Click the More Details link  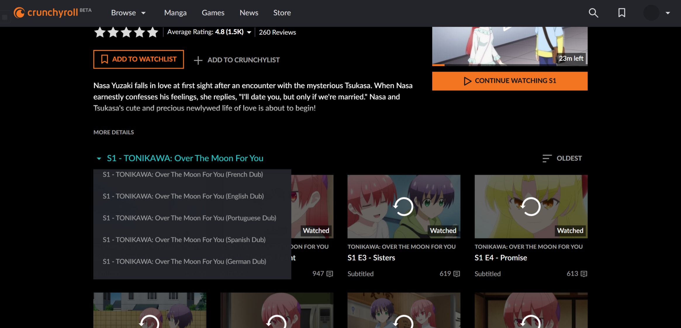(x=114, y=132)
